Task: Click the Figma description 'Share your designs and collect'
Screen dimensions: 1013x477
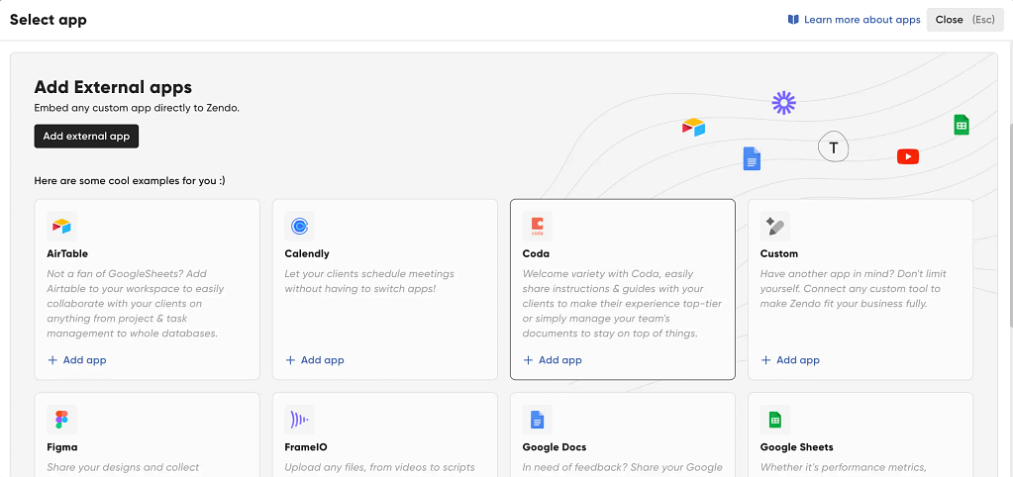Action: [123, 467]
